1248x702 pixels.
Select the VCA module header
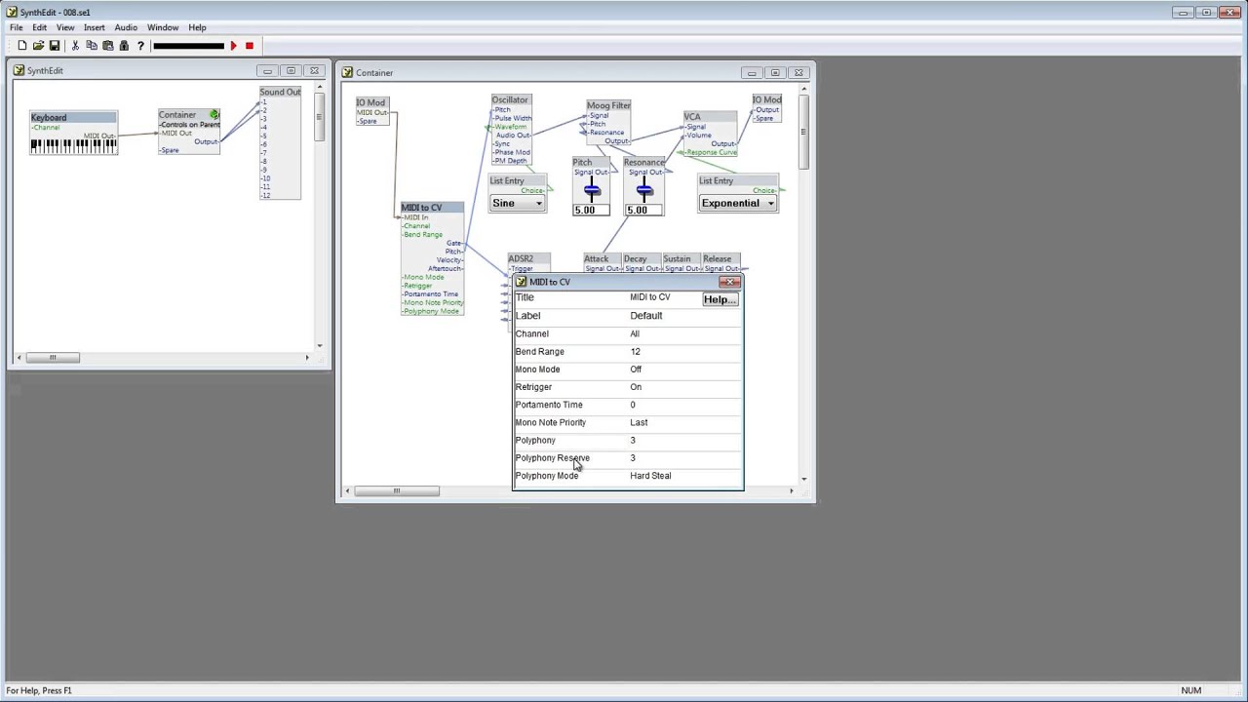[710, 117]
